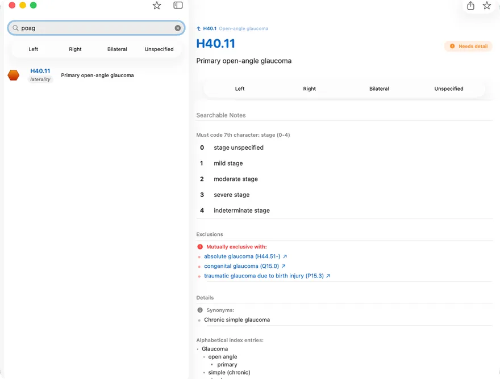The width and height of the screenshot is (500, 379).
Task: Select Right laterality in the detail pane
Action: tap(309, 89)
